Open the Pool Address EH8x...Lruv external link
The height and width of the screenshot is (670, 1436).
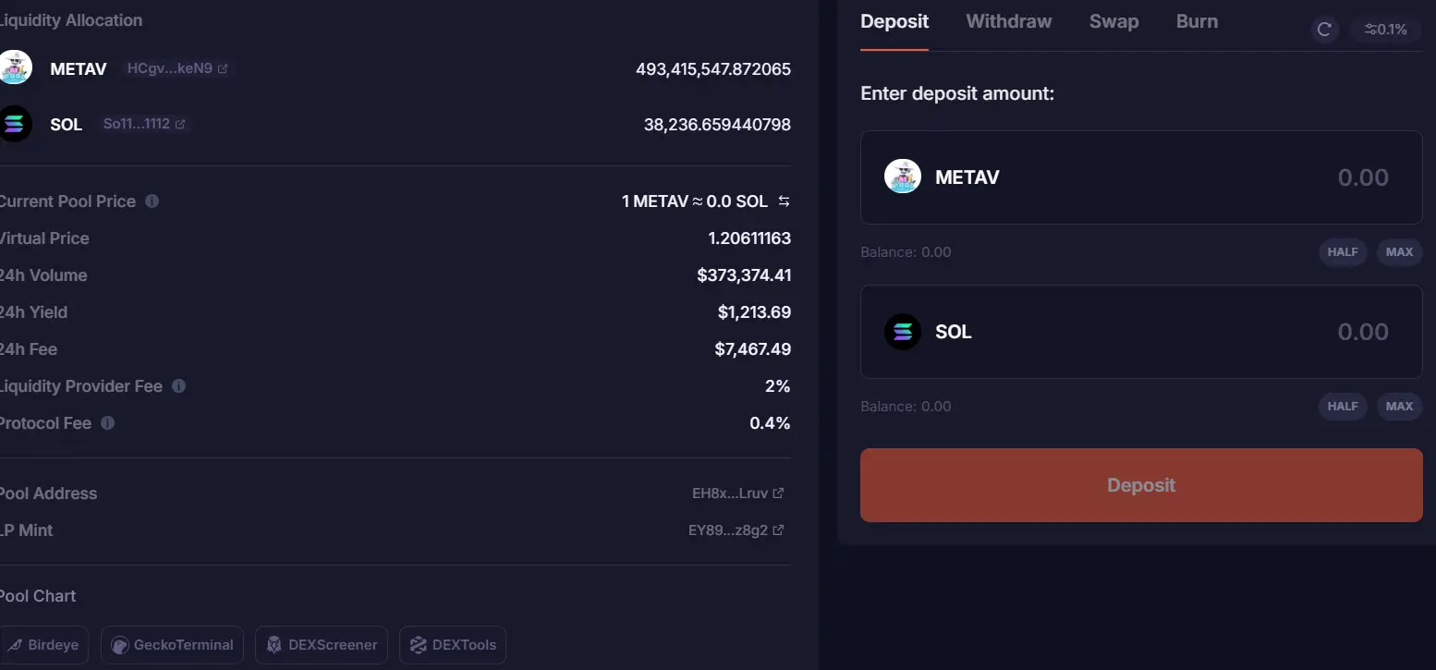click(778, 493)
